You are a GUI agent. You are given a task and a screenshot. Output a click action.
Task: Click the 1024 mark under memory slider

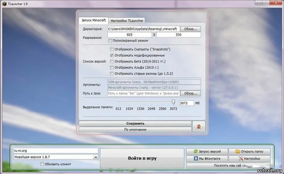coord(129,109)
